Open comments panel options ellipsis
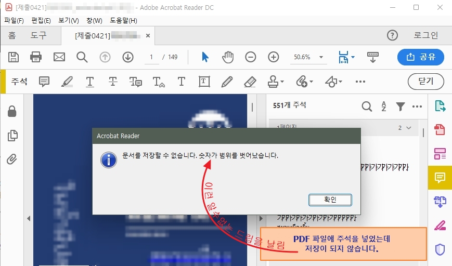This screenshot has height=266, width=452. [x=417, y=107]
